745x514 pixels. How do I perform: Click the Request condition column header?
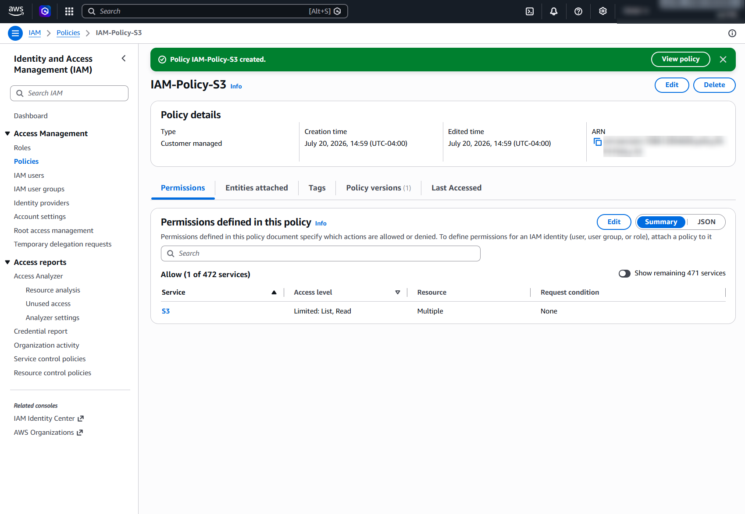[x=570, y=292]
